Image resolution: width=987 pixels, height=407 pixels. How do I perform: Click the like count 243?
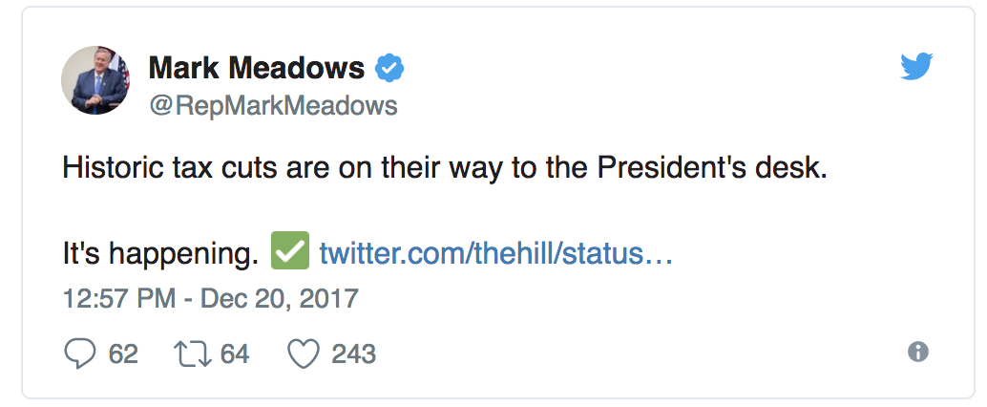click(x=353, y=354)
